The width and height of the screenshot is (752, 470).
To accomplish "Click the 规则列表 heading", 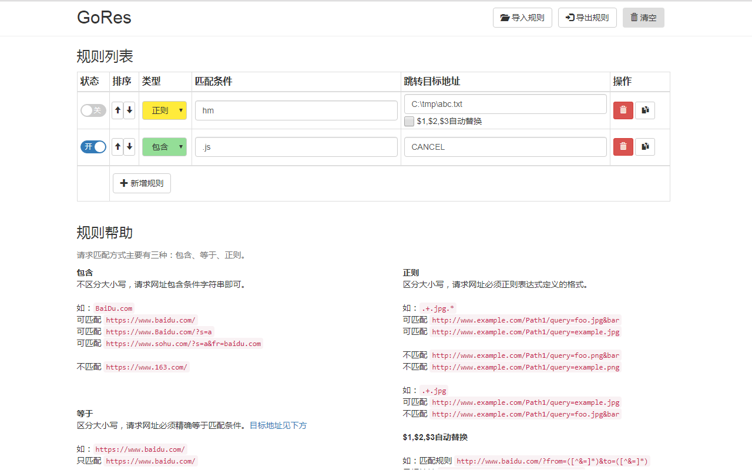I will (105, 56).
